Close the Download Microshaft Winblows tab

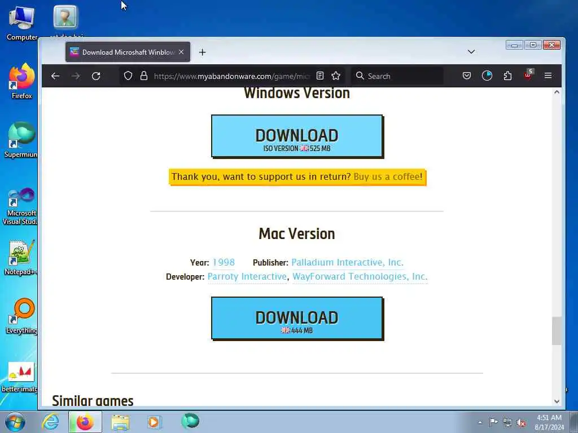181,52
